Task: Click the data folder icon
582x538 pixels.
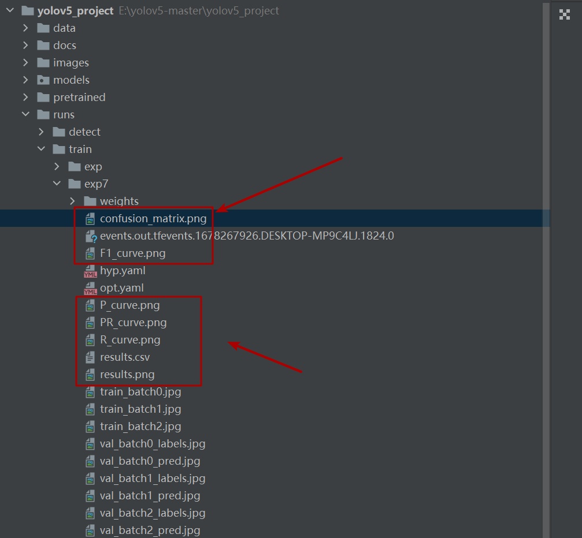Action: [43, 28]
